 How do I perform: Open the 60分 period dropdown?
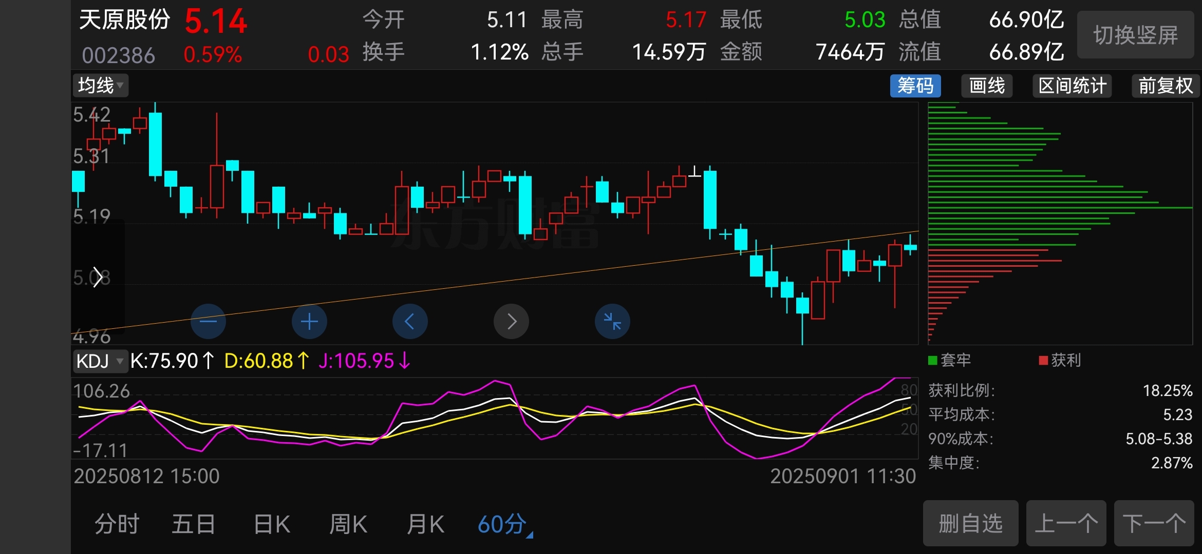[x=505, y=524]
